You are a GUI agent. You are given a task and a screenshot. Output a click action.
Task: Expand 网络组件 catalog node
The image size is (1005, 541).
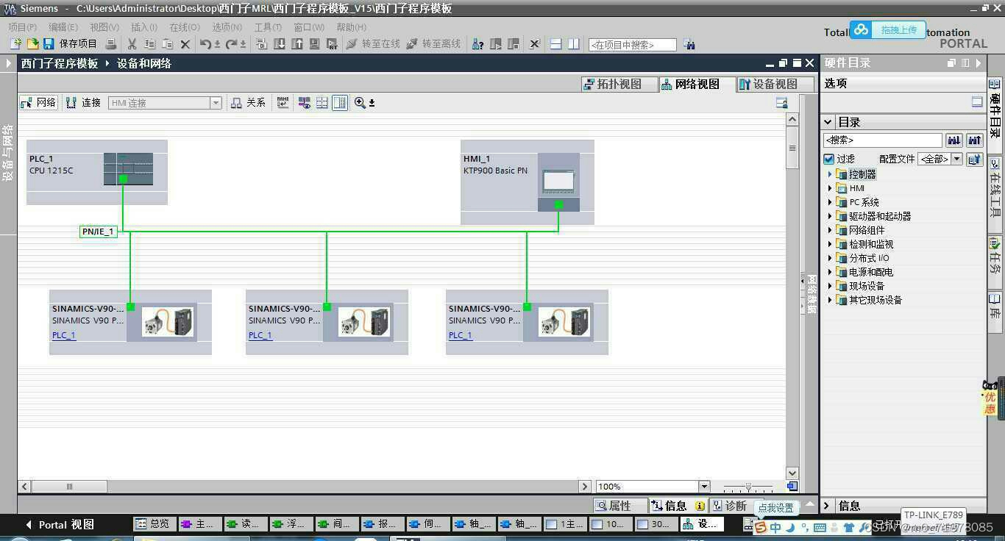pyautogui.click(x=830, y=230)
